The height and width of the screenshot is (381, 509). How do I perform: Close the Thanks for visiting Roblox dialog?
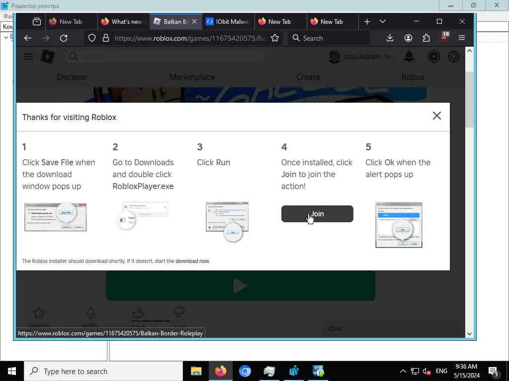pos(436,116)
